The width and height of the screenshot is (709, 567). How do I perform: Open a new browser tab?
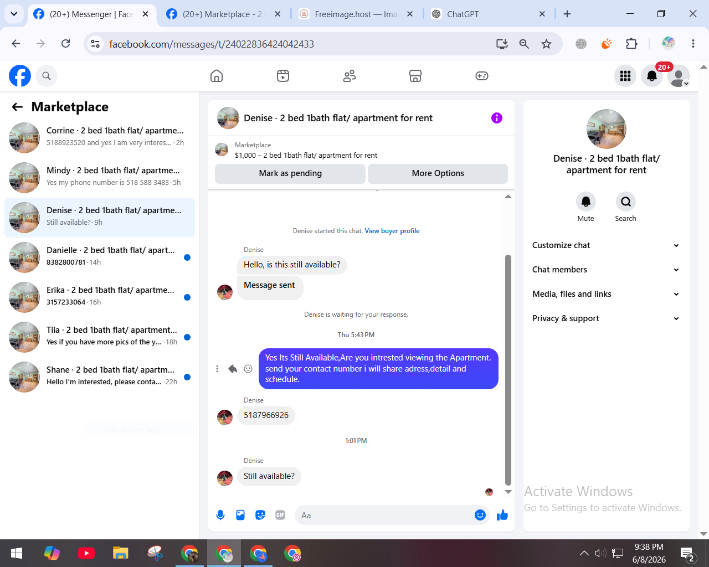[x=567, y=14]
